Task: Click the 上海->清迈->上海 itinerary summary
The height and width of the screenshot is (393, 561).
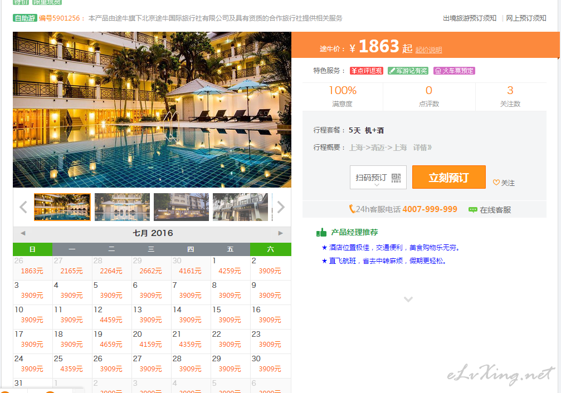Action: point(378,148)
